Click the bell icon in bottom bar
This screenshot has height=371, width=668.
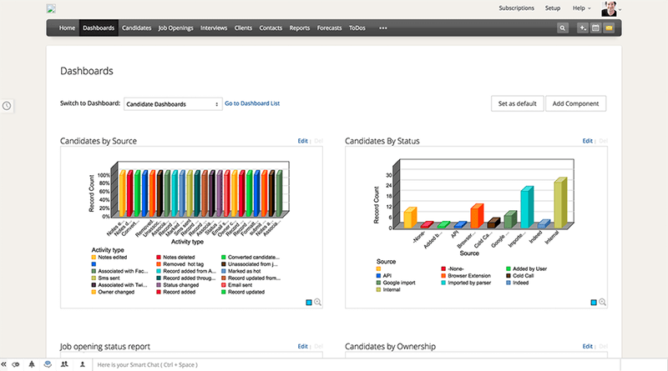coord(32,364)
